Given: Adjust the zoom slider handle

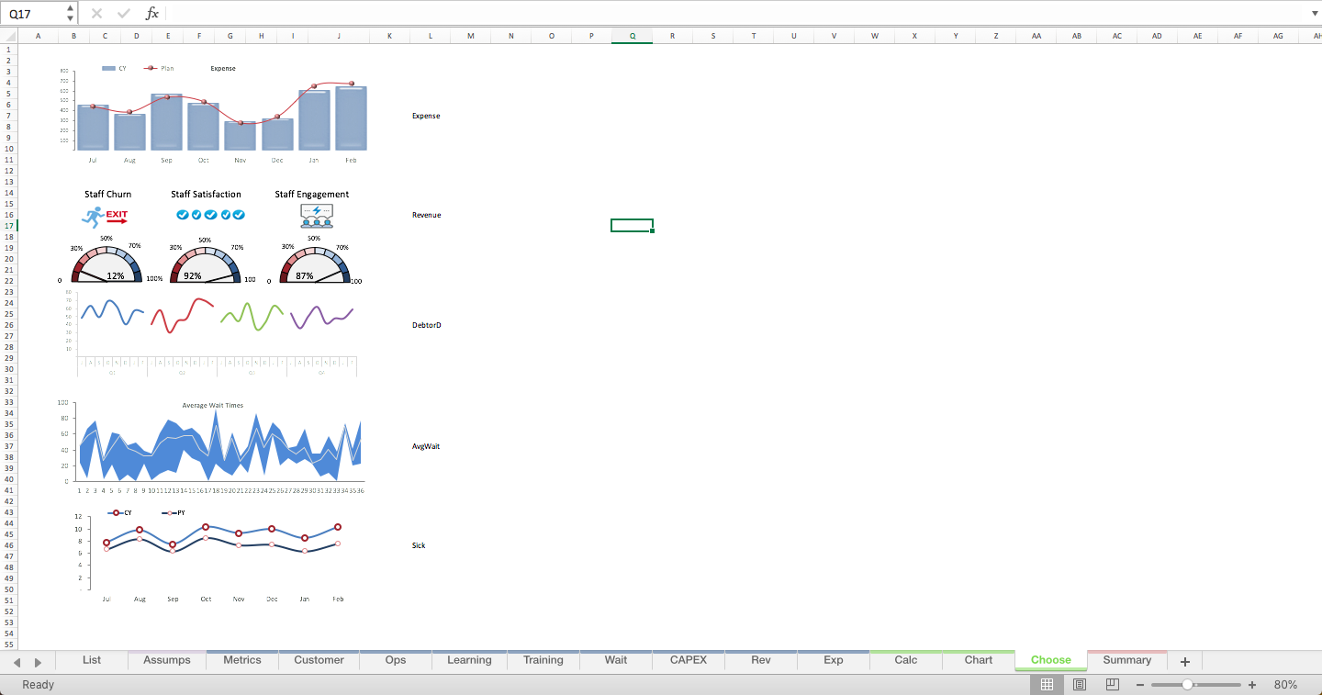Looking at the screenshot, I should (x=1188, y=685).
